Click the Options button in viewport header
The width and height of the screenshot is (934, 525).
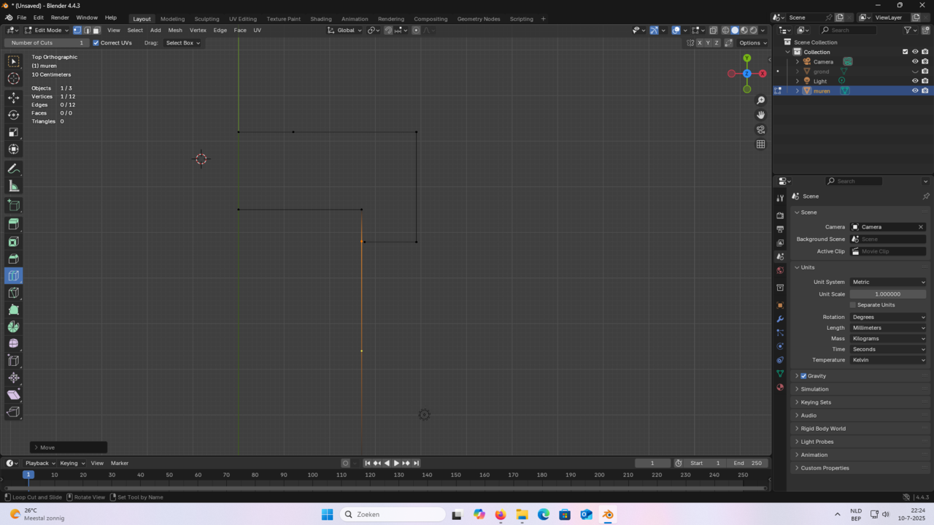click(752, 43)
